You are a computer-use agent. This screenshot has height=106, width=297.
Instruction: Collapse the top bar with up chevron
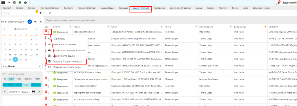tap(9, 2)
